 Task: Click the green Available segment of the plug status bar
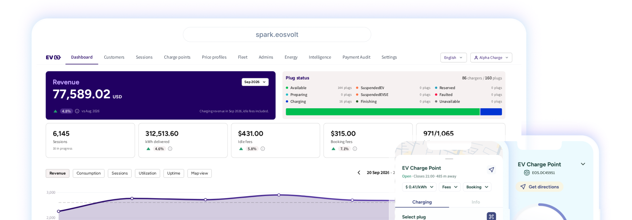(x=383, y=112)
